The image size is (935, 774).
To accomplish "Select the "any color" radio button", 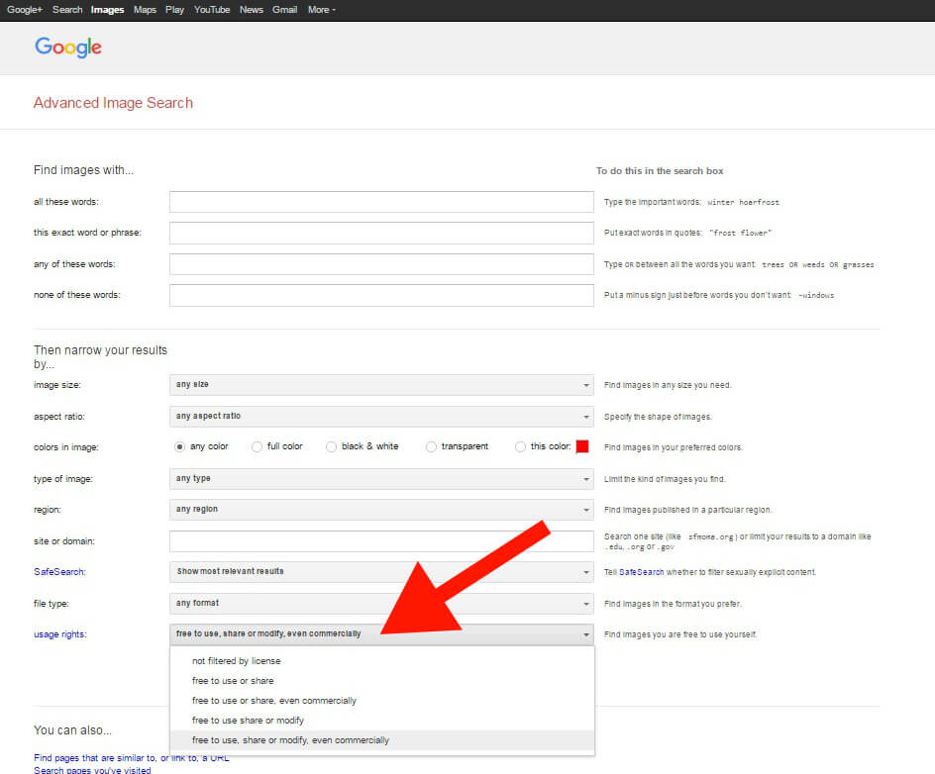I will tap(179, 447).
